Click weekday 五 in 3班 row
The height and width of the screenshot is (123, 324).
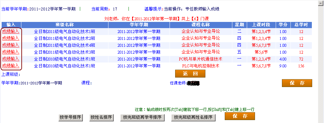pos(239,52)
